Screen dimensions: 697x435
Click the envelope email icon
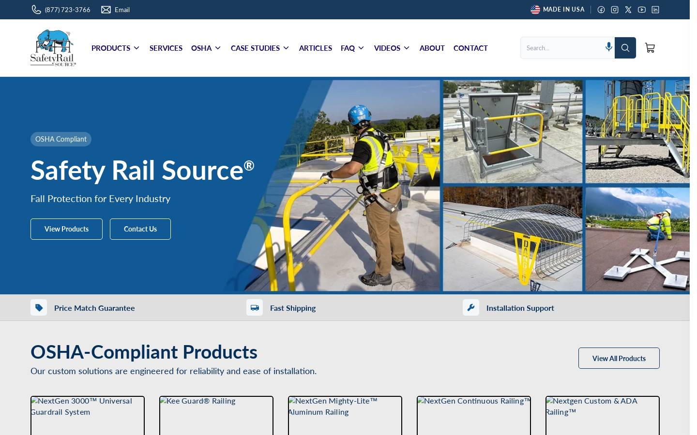pos(106,10)
